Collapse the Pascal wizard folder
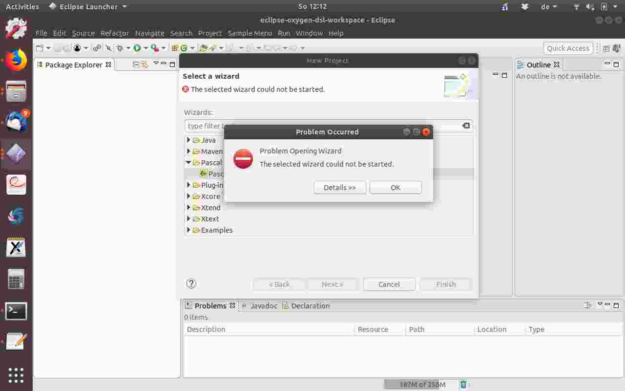 [188, 162]
